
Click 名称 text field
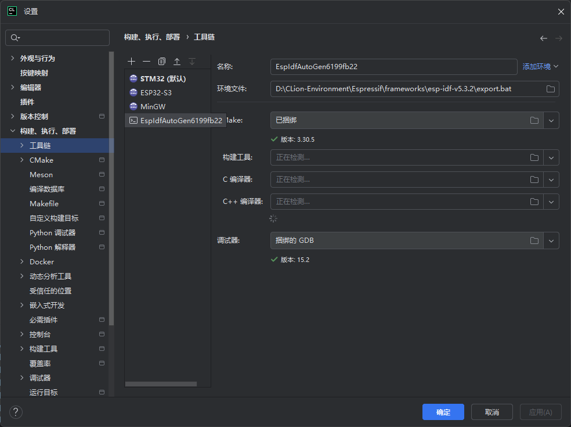pos(393,67)
